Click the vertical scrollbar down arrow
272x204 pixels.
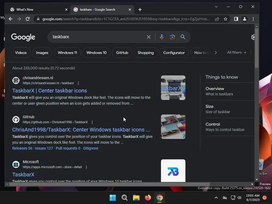coord(257,180)
